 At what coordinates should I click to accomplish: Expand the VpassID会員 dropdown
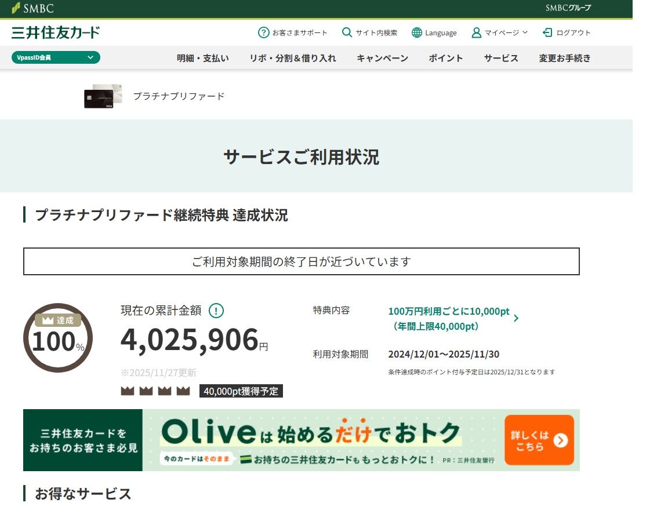tap(56, 57)
